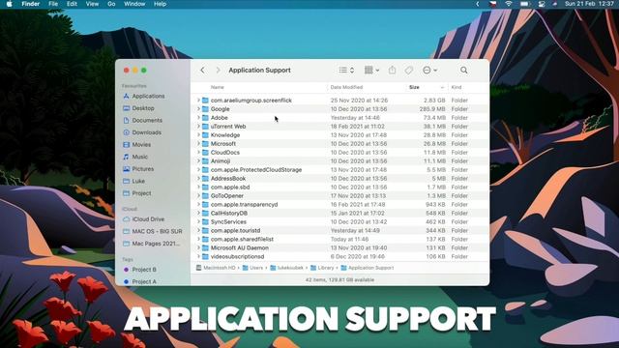Expand the com.araeliumgroup.screenflick folder
The width and height of the screenshot is (619, 348).
[198, 101]
